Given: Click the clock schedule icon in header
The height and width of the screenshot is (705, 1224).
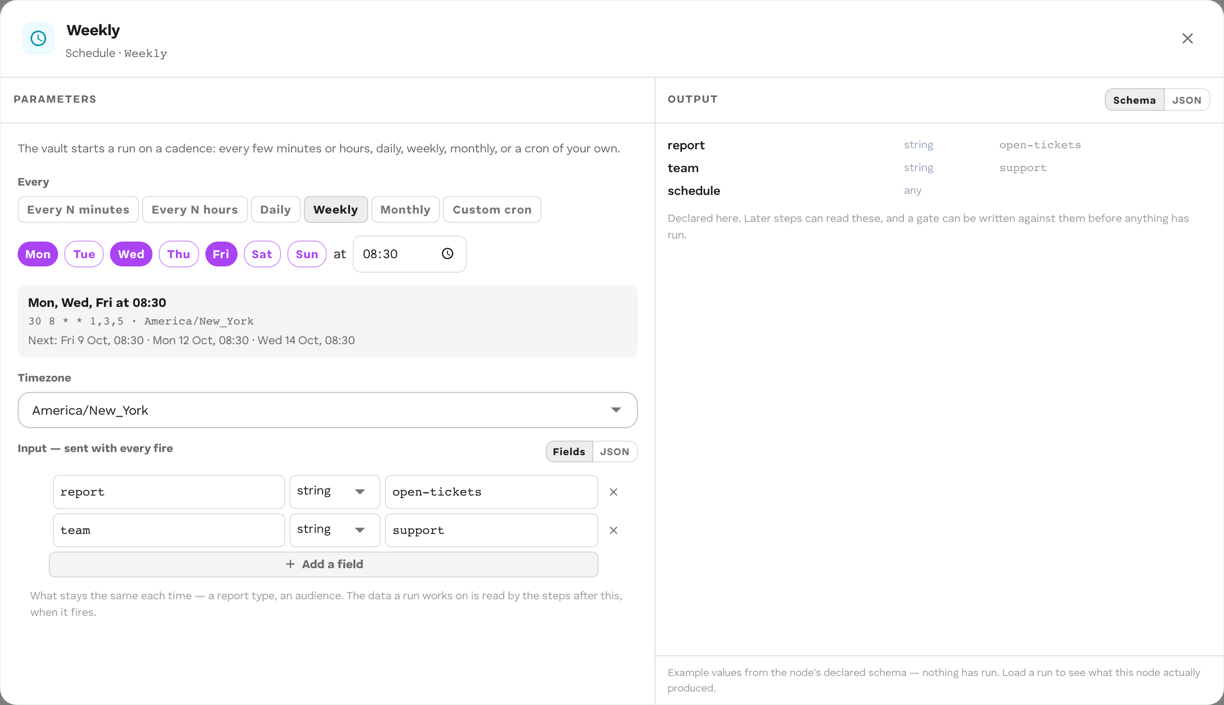Looking at the screenshot, I should pos(38,38).
